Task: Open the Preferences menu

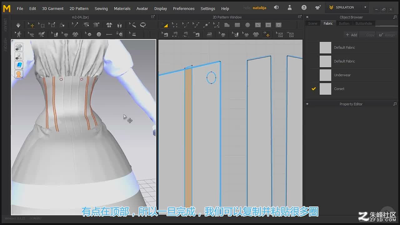Action: point(184,8)
